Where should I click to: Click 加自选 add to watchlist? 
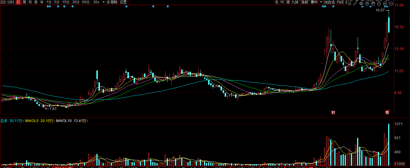329,2
